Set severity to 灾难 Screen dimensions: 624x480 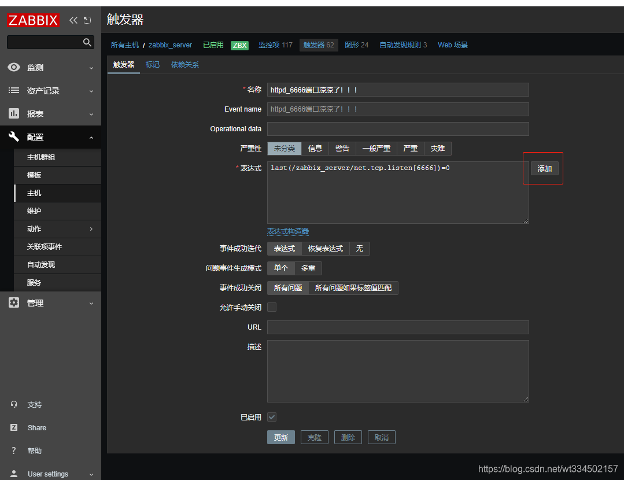pos(438,149)
